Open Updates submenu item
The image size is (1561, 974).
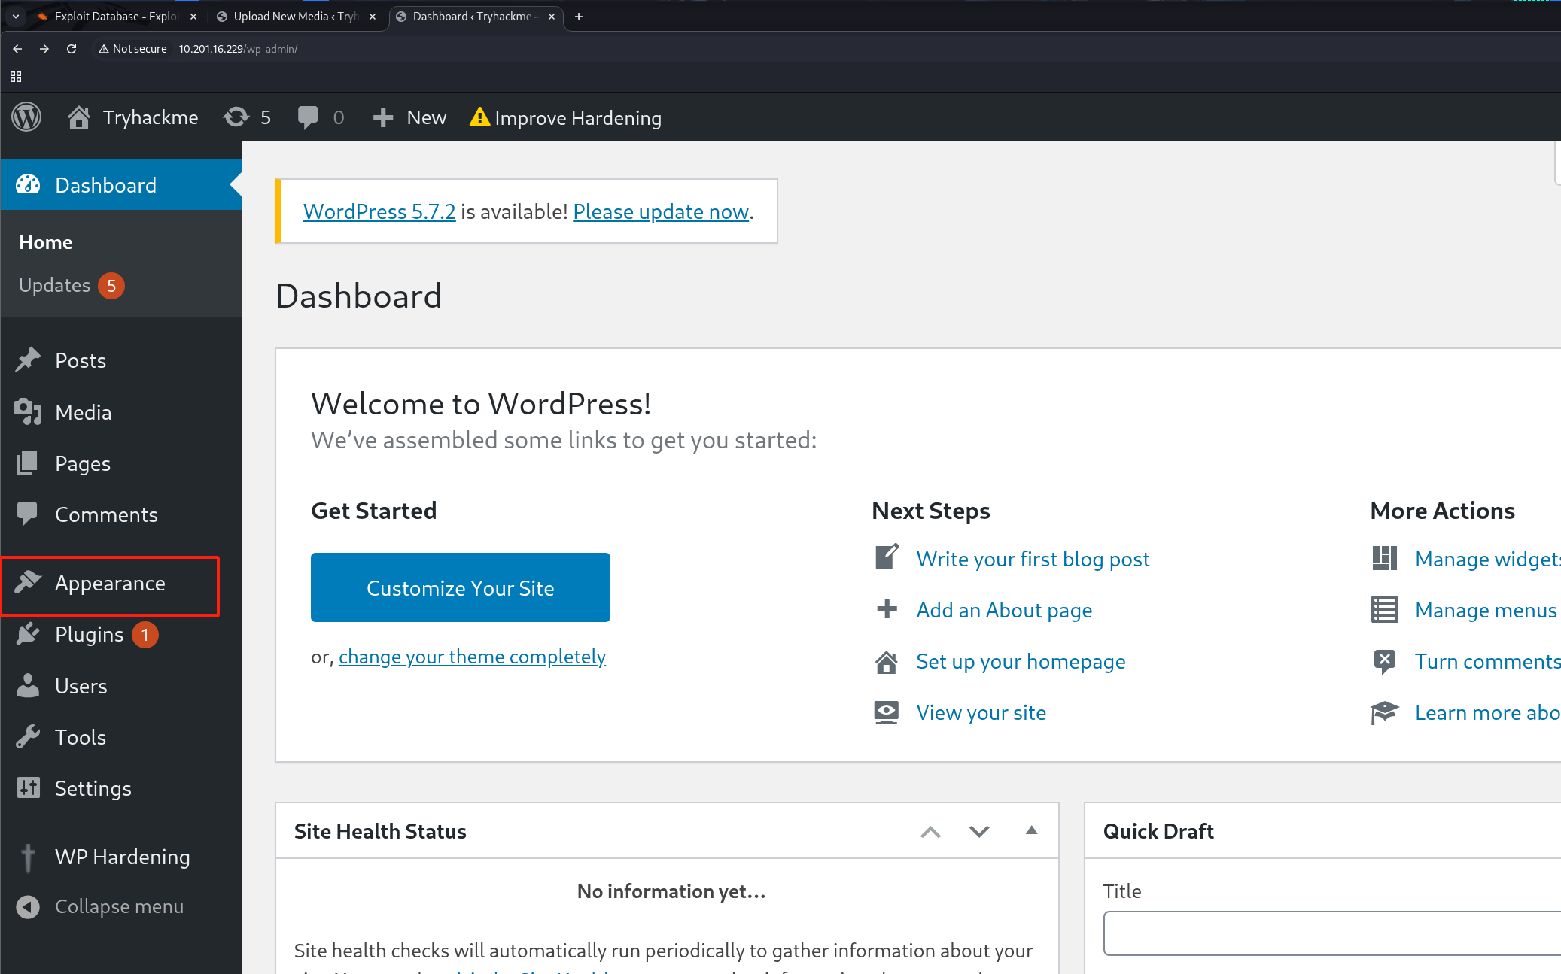click(x=54, y=286)
